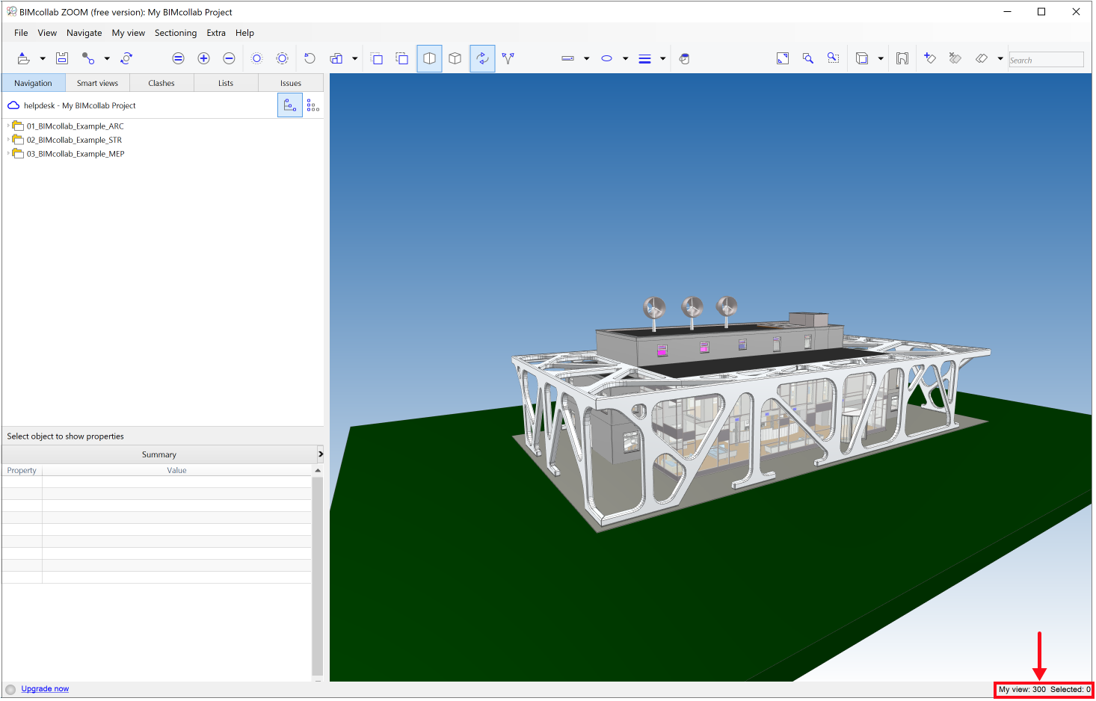Click the section box icon
This screenshot has height=701, width=1096.
[862, 58]
